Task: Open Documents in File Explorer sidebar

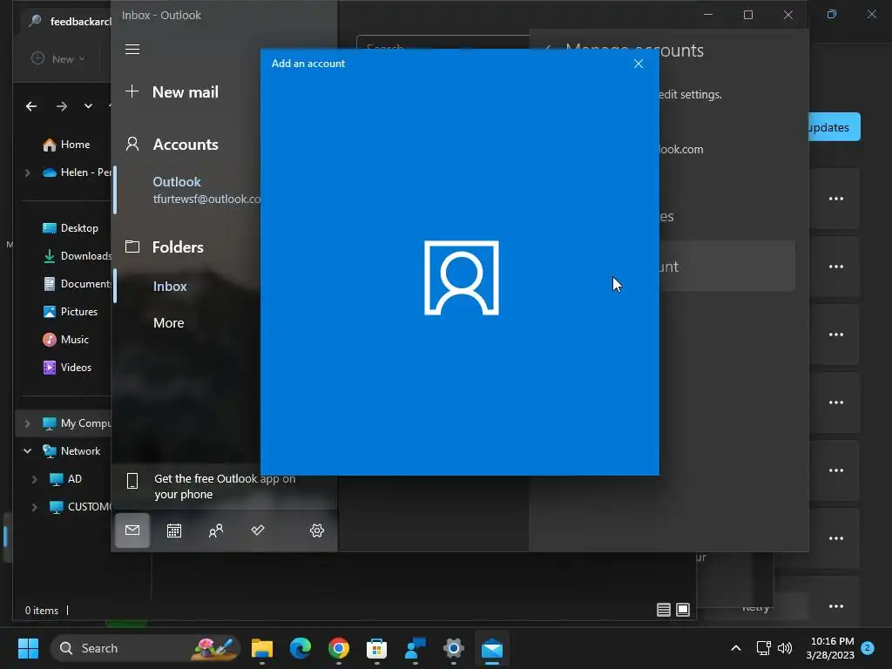Action: 77,284
